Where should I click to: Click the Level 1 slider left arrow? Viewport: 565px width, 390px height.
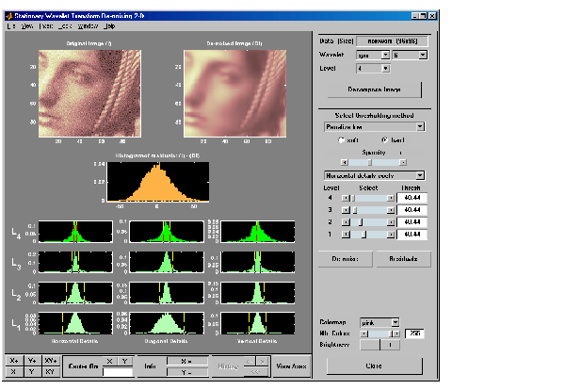(x=346, y=235)
